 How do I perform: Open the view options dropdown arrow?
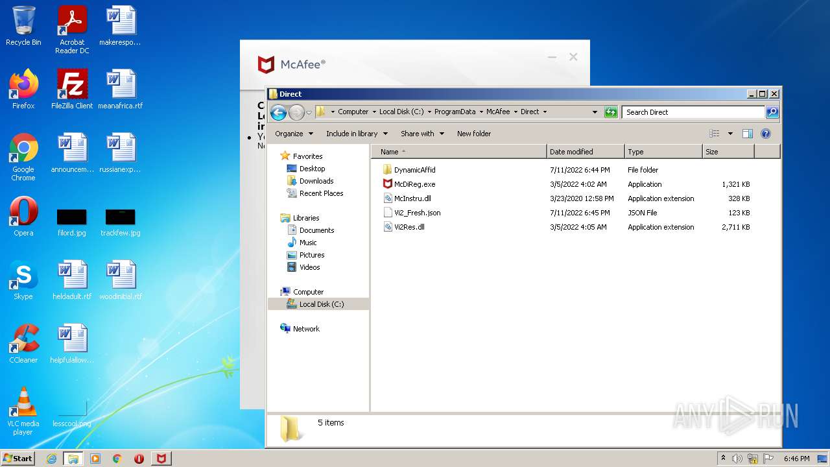point(730,134)
